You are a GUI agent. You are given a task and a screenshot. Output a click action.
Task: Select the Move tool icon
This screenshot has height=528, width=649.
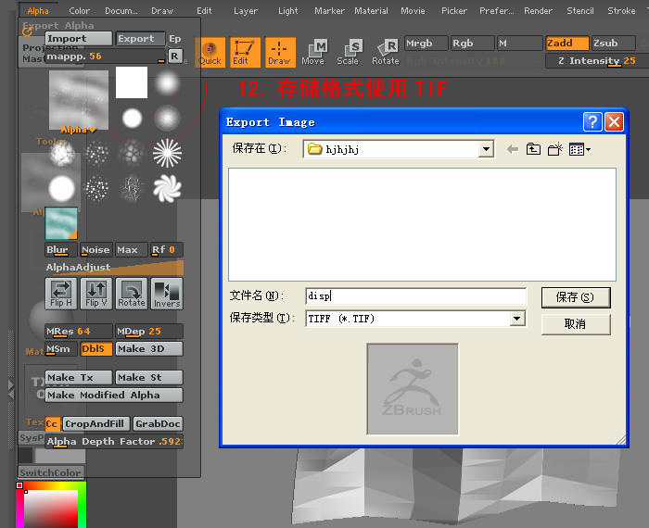313,53
